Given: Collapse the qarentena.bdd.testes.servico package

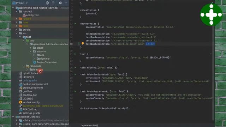Looking at the screenshot, I should pyautogui.click(x=27, y=44).
